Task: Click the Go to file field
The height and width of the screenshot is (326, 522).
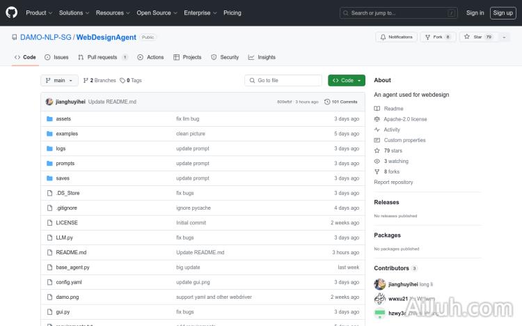Action: [x=284, y=81]
